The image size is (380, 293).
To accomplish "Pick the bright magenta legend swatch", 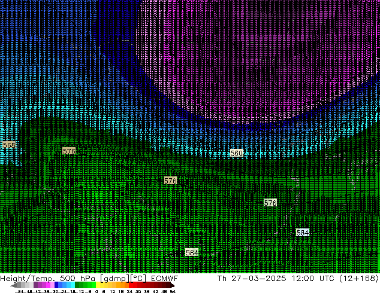I will 48,285.
